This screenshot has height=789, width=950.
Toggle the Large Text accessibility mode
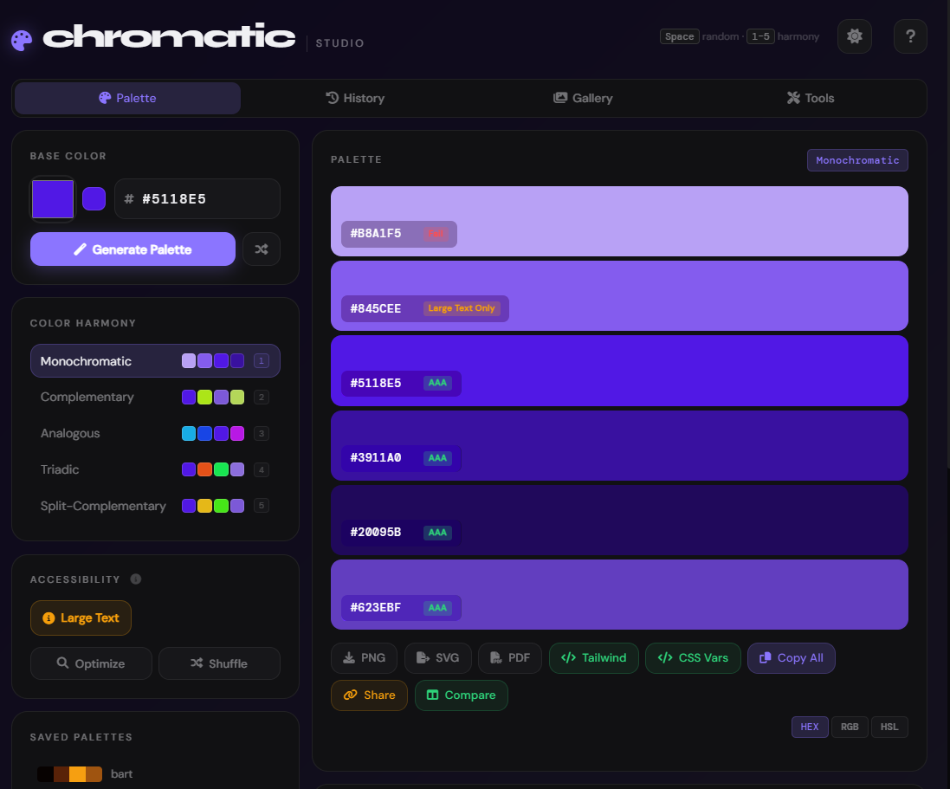(x=81, y=618)
